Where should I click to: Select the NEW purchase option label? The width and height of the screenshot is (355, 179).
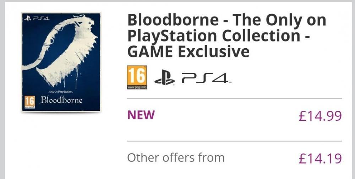(x=141, y=115)
